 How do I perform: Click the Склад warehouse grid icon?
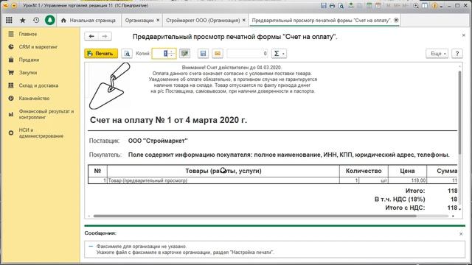(x=11, y=85)
